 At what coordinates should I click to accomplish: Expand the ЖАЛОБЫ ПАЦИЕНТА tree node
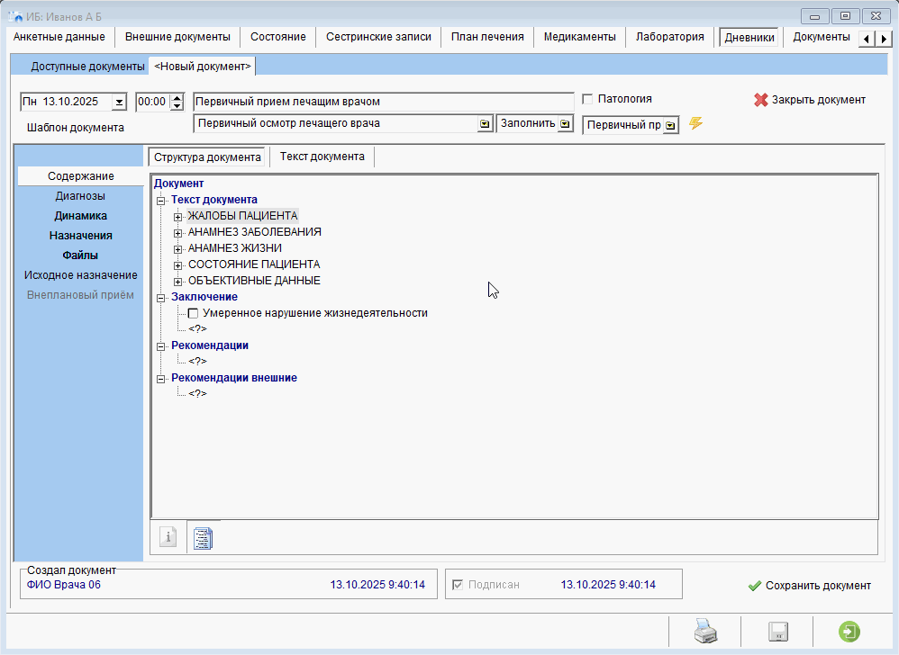tap(178, 217)
